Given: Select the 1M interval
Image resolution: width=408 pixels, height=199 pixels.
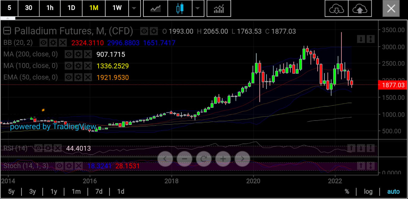Looking at the screenshot, I should pyautogui.click(x=94, y=8).
